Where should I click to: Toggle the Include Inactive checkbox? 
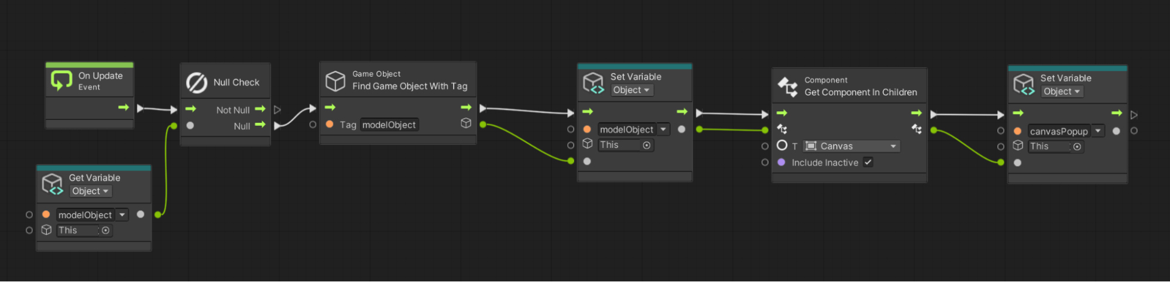(868, 163)
